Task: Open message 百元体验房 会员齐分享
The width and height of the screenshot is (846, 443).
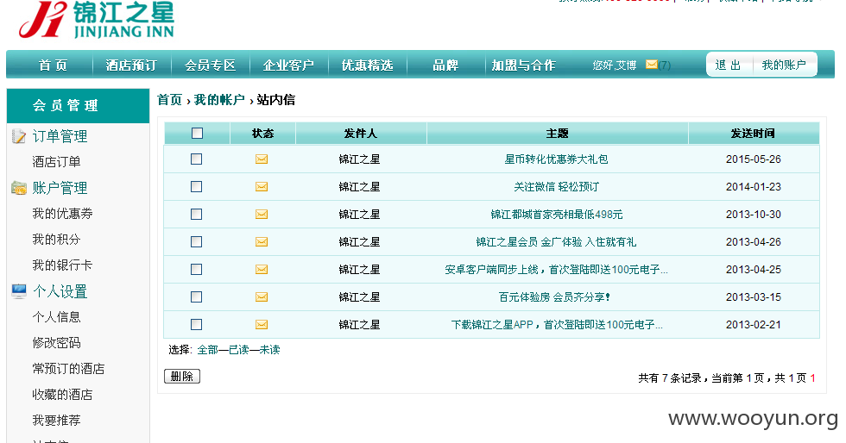Action: coord(554,296)
